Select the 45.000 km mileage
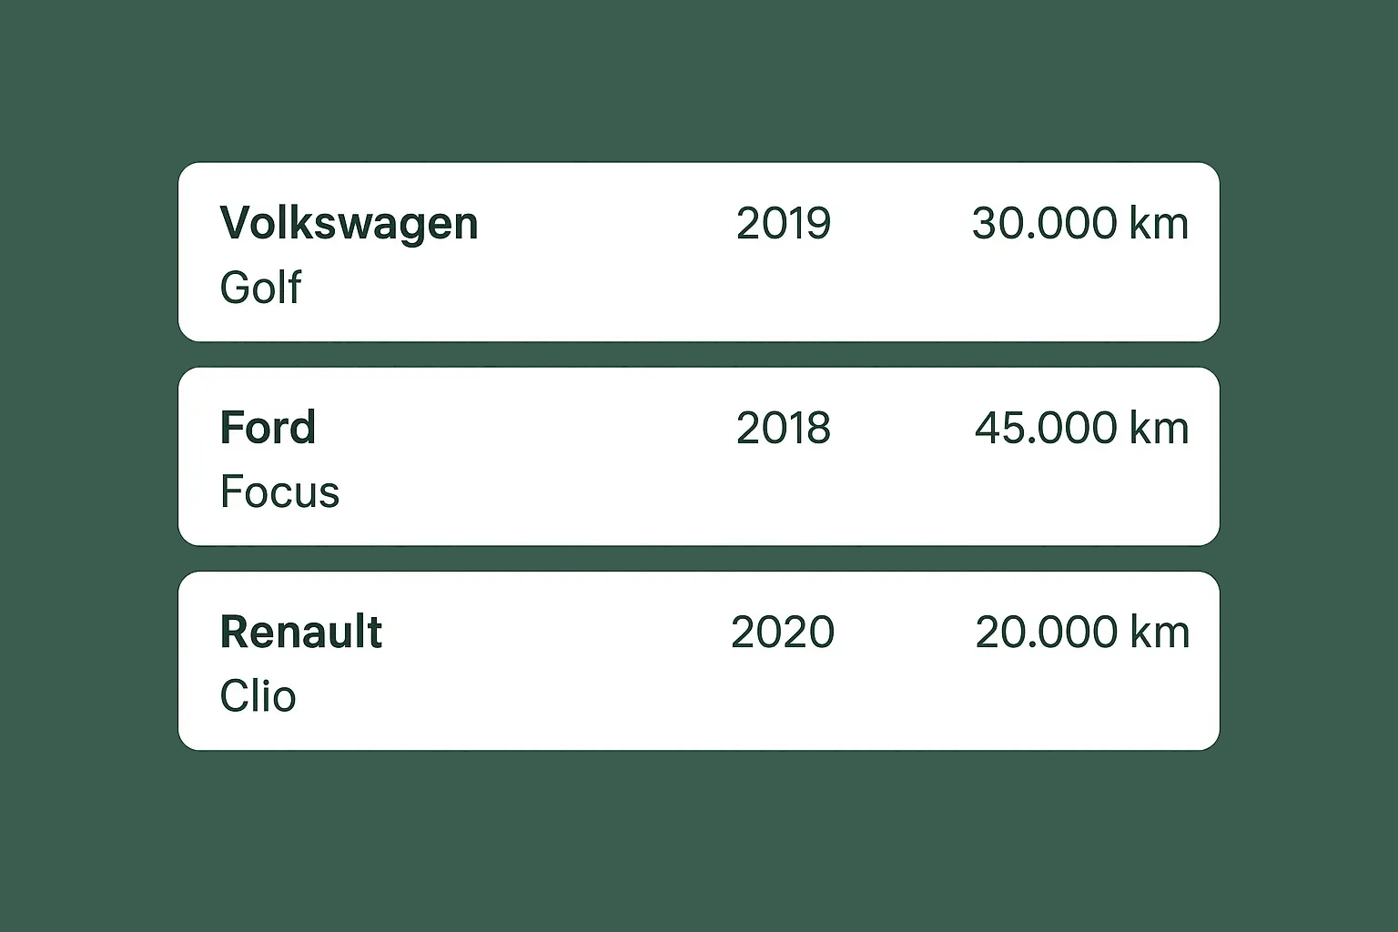Viewport: 1398px width, 932px height. pos(1081,428)
